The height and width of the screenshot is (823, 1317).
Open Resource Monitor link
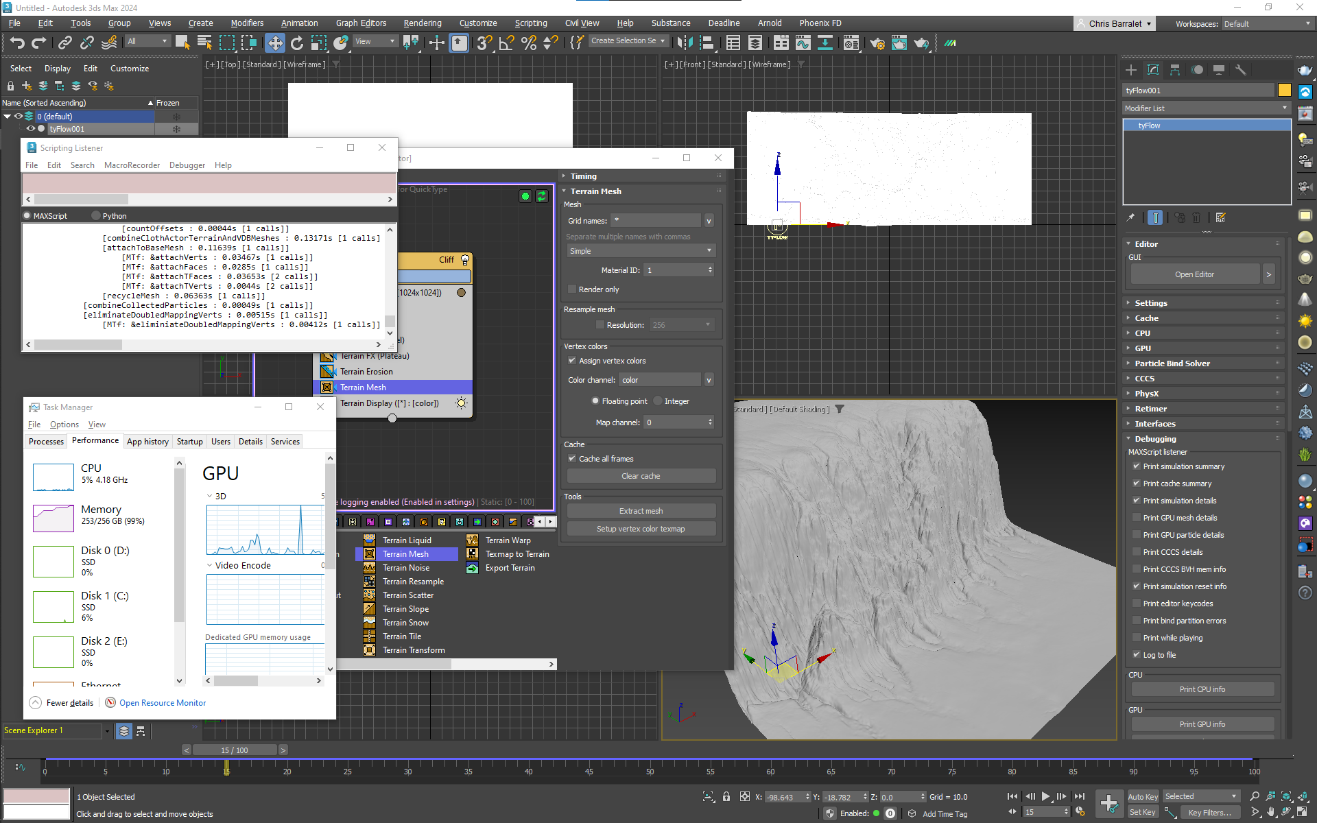[162, 703]
